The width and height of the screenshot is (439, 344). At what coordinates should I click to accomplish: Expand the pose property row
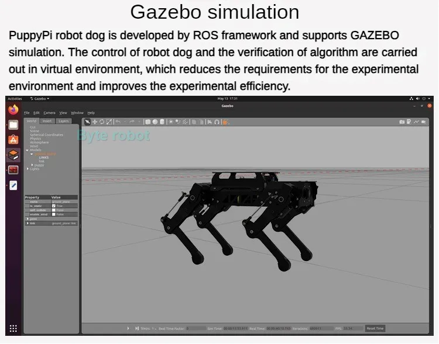coord(28,219)
